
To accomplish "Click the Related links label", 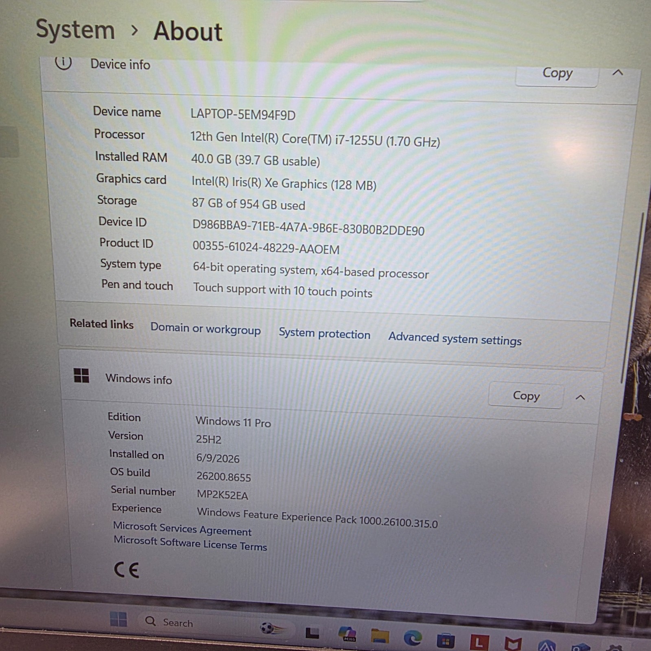I will [102, 324].
